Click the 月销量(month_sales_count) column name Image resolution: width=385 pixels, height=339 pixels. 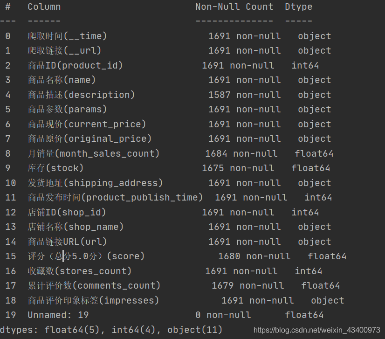point(94,154)
